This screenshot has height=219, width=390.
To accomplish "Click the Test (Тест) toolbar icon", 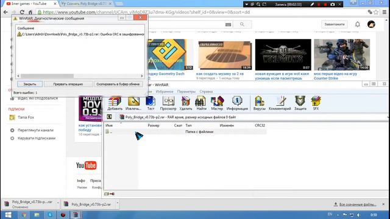I will click(151, 103).
